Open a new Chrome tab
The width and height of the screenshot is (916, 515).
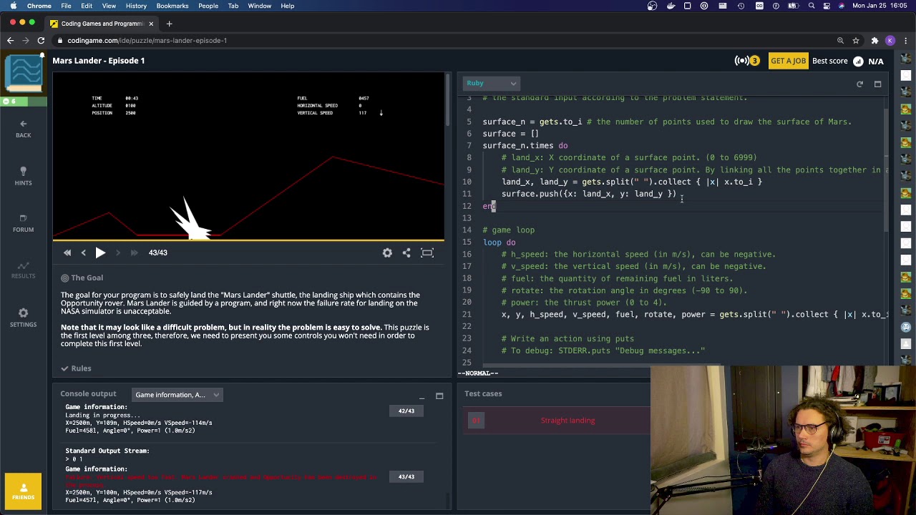pos(169,24)
